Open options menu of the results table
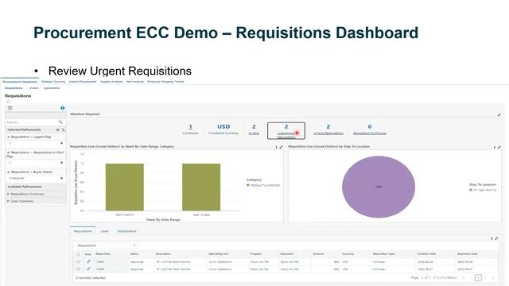This screenshot has height=286, width=509. (492, 238)
